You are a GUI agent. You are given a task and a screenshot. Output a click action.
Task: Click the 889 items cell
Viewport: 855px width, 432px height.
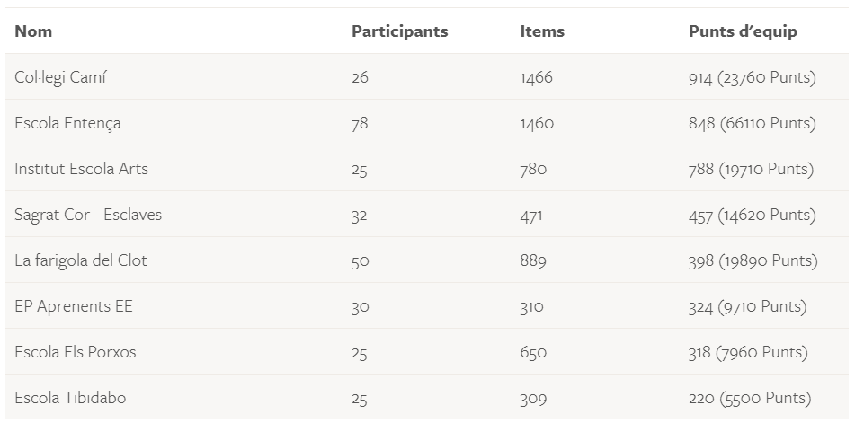[532, 260]
